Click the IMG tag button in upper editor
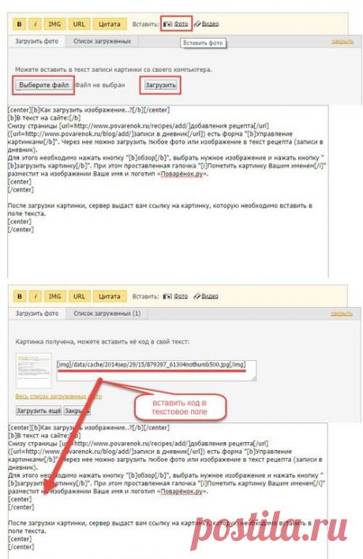363x559 pixels. 54,24
